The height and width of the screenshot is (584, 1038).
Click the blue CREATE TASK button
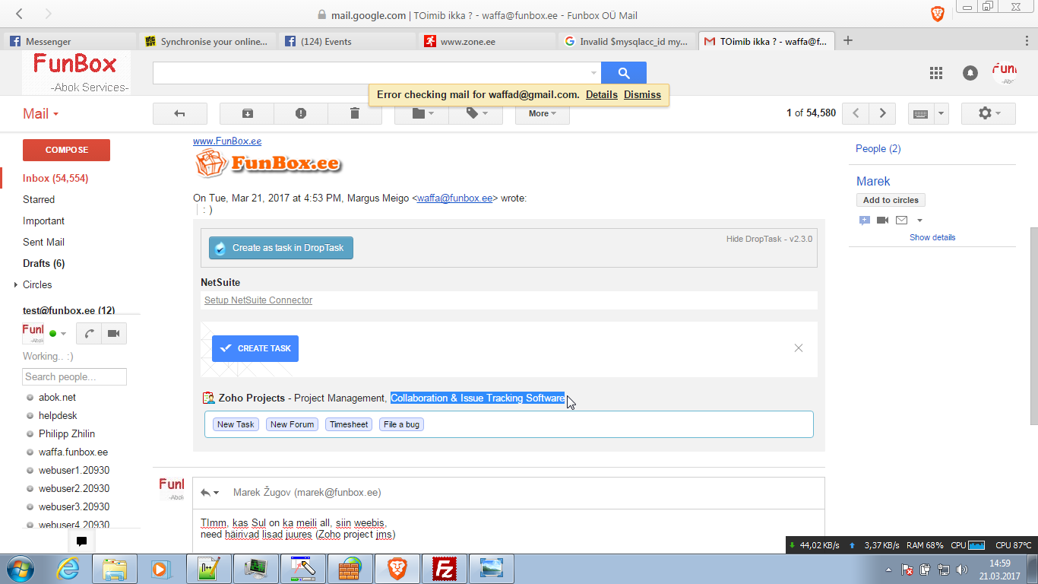click(x=255, y=348)
